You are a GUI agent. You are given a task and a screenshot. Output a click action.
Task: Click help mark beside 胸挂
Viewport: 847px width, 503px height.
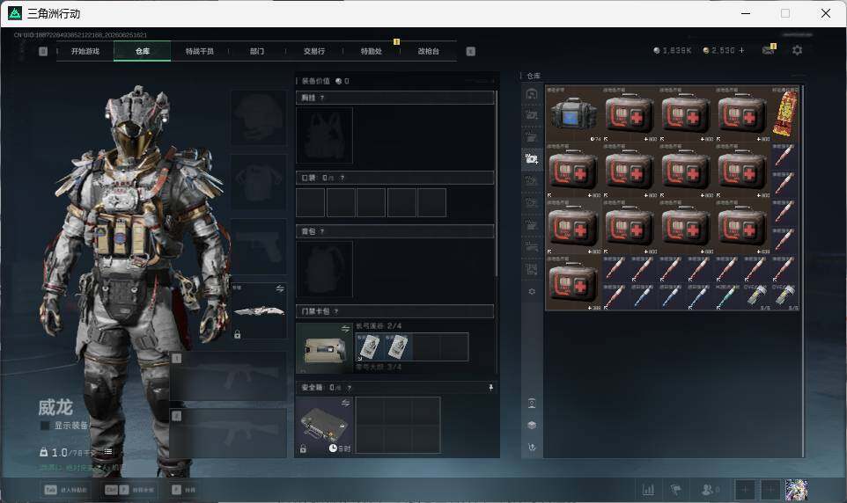pyautogui.click(x=322, y=98)
